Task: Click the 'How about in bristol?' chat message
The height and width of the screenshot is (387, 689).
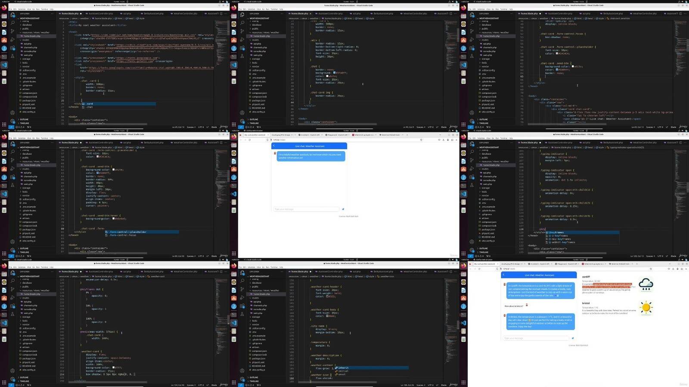Action: point(514,306)
